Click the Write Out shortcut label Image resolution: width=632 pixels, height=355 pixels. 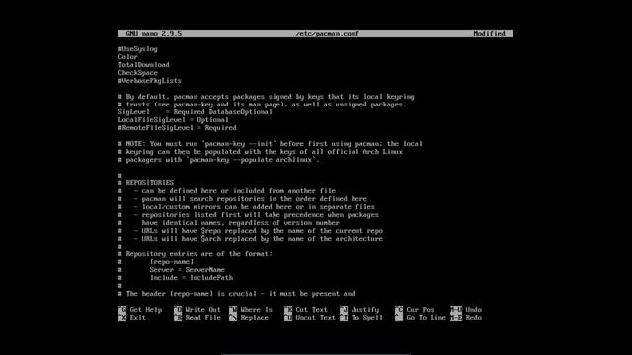click(x=202, y=310)
